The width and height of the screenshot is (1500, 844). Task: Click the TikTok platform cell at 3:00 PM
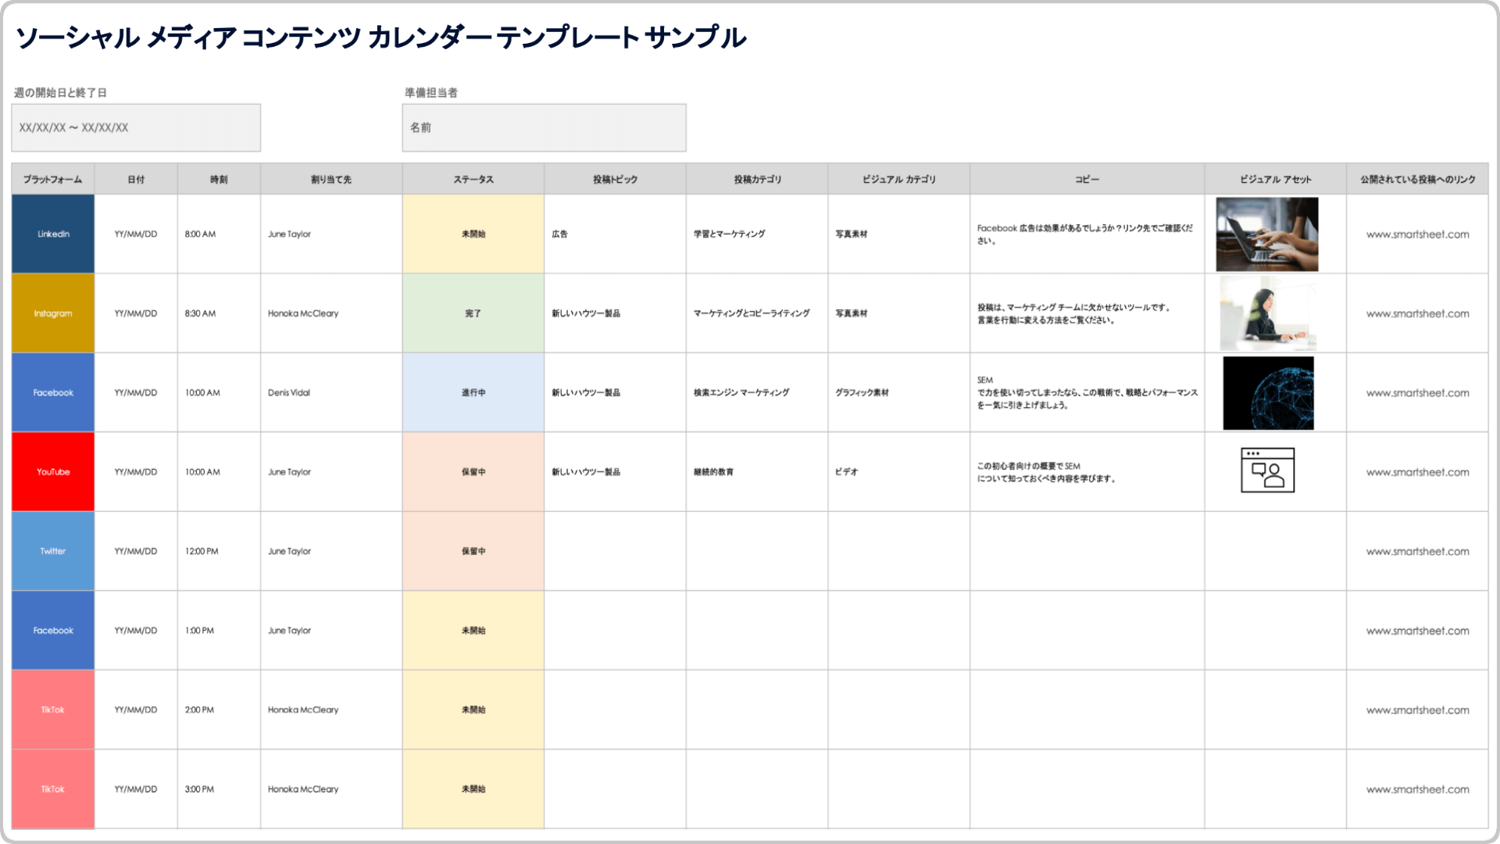tap(53, 789)
